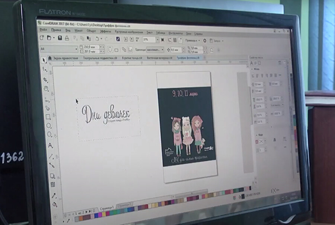Image resolution: width=335 pixels, height=225 pixels.
Task: Click the Full-screen preview icon
Action: [163, 40]
